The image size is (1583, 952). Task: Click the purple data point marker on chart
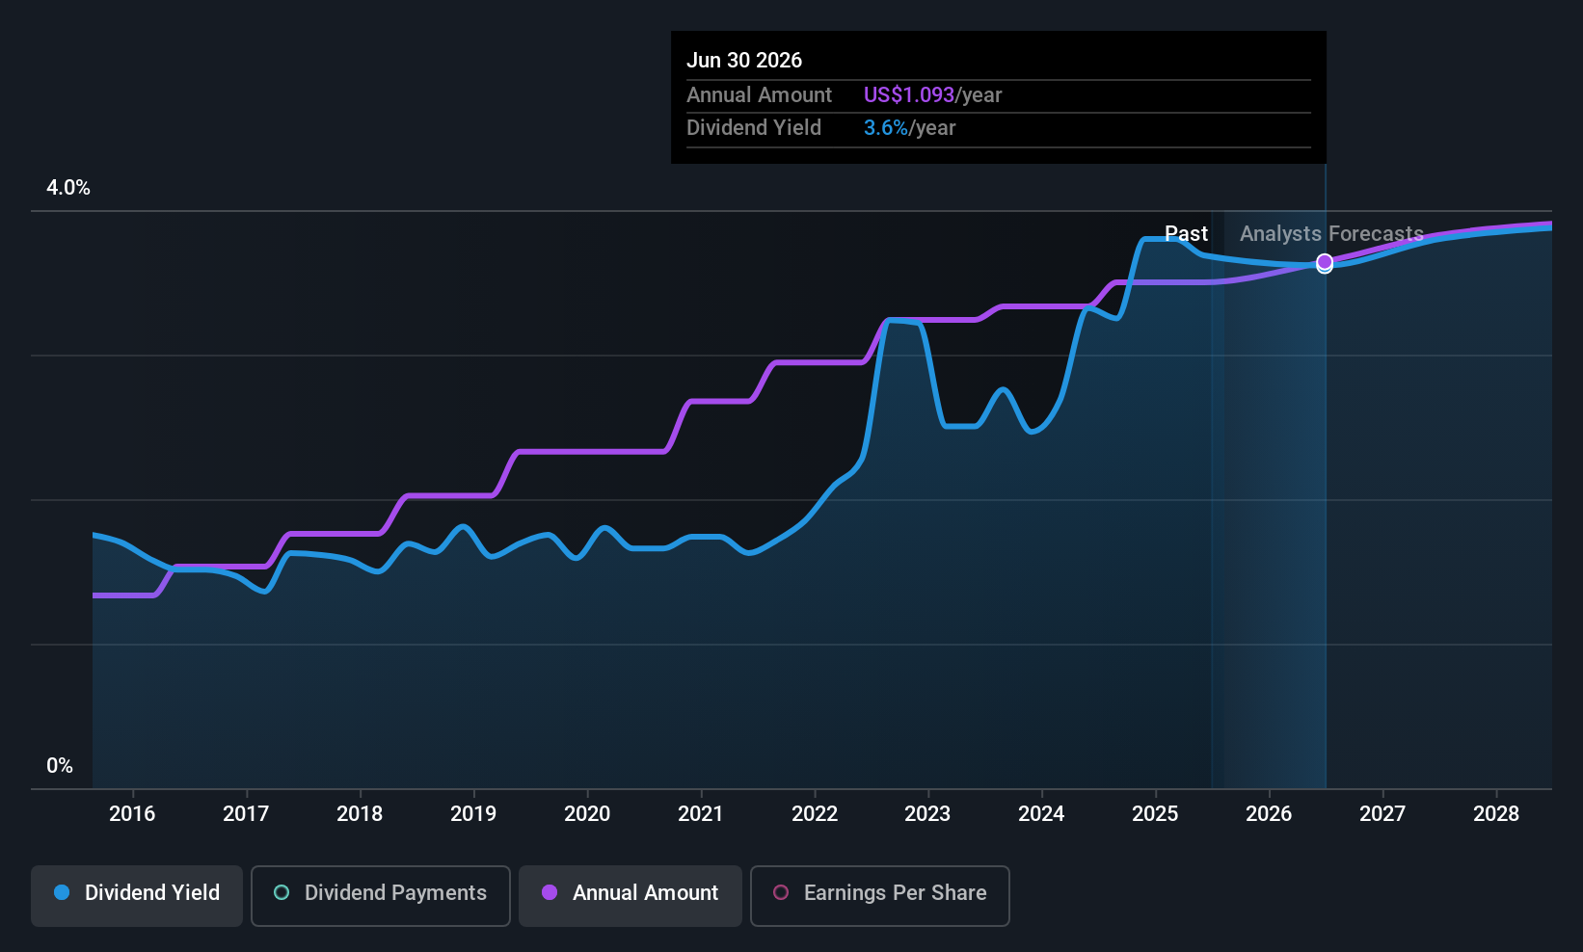pos(1325,262)
